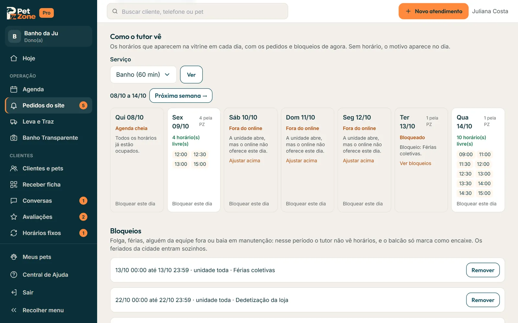Click Ajustar acima under Dom 11/10
The width and height of the screenshot is (518, 323).
pyautogui.click(x=301, y=161)
